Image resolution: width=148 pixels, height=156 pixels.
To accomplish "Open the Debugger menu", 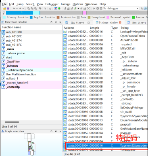I will (x=52, y=4).
